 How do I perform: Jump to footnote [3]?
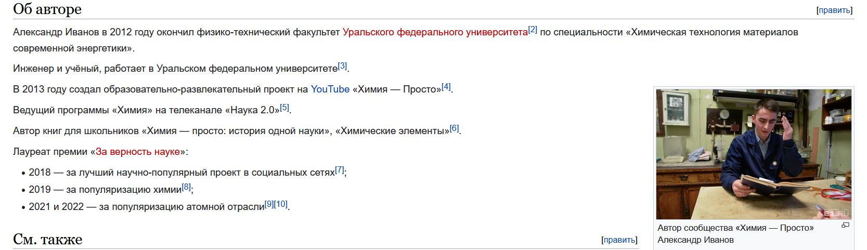[342, 65]
